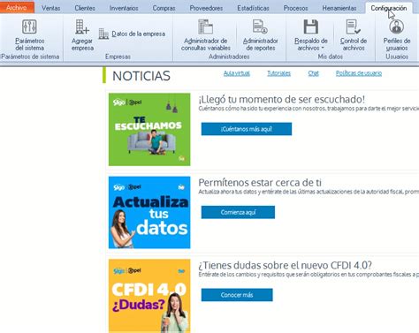Open the Archivo menu
Image resolution: width=419 pixels, height=333 pixels.
tap(17, 8)
